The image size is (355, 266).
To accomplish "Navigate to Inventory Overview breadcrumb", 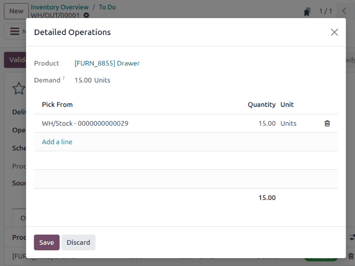I will coord(60,7).
